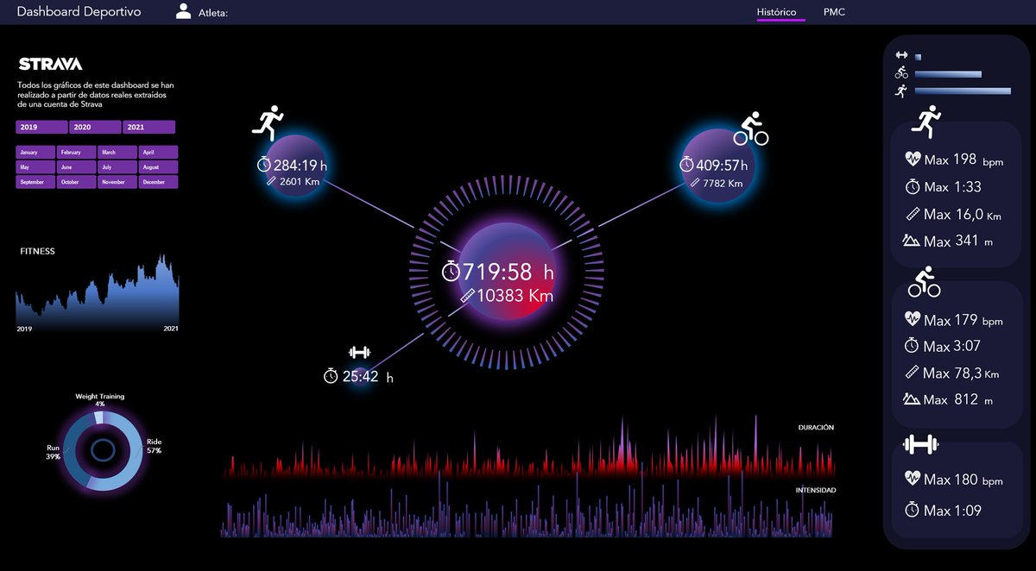Click the cyclist icon heading the cycling stats card

tap(924, 282)
